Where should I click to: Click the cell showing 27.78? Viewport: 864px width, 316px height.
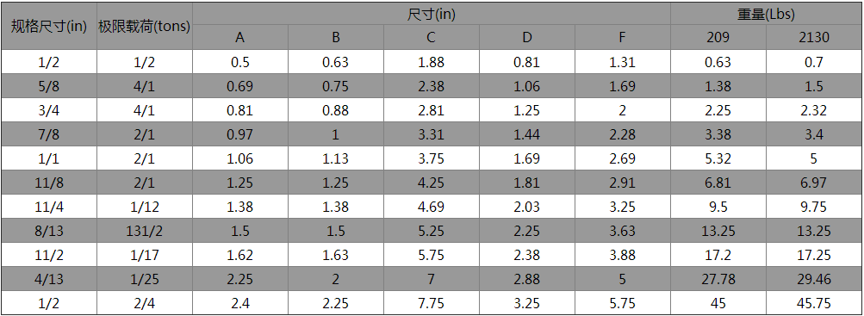click(x=718, y=280)
